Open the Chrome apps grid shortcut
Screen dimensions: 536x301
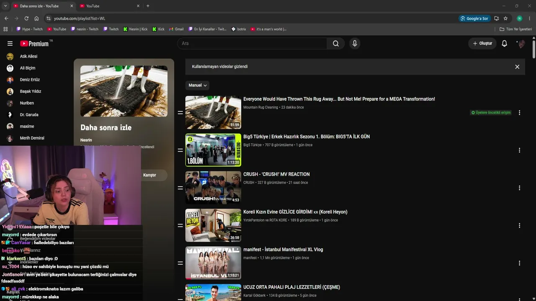pyautogui.click(x=5, y=29)
